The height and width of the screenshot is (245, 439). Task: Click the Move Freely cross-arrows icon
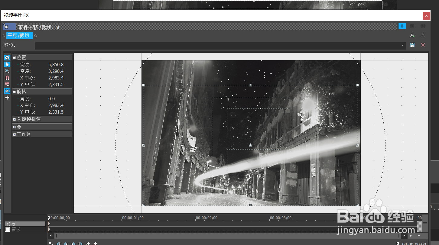[x=7, y=98]
